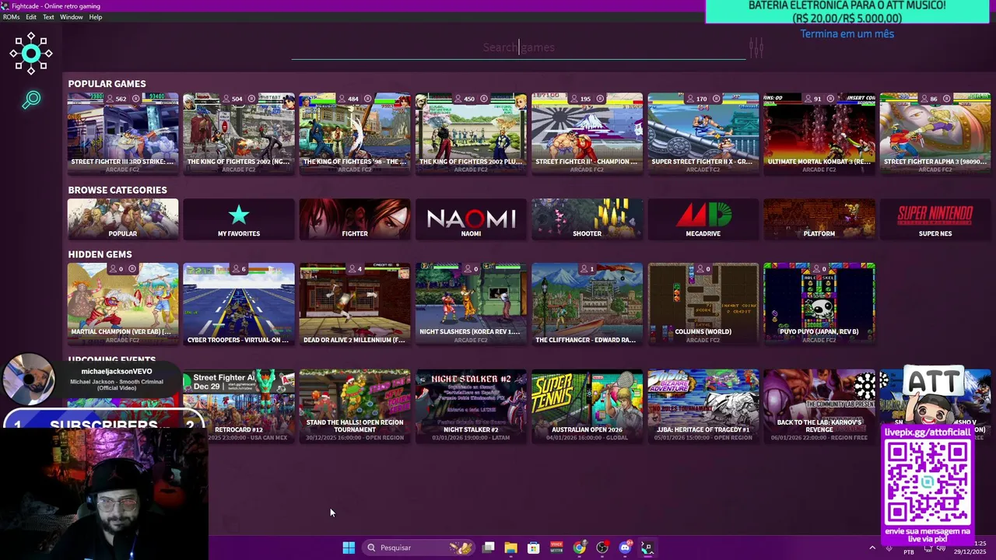The image size is (996, 560).
Task: Open Google Chrome from taskbar
Action: [x=579, y=548]
